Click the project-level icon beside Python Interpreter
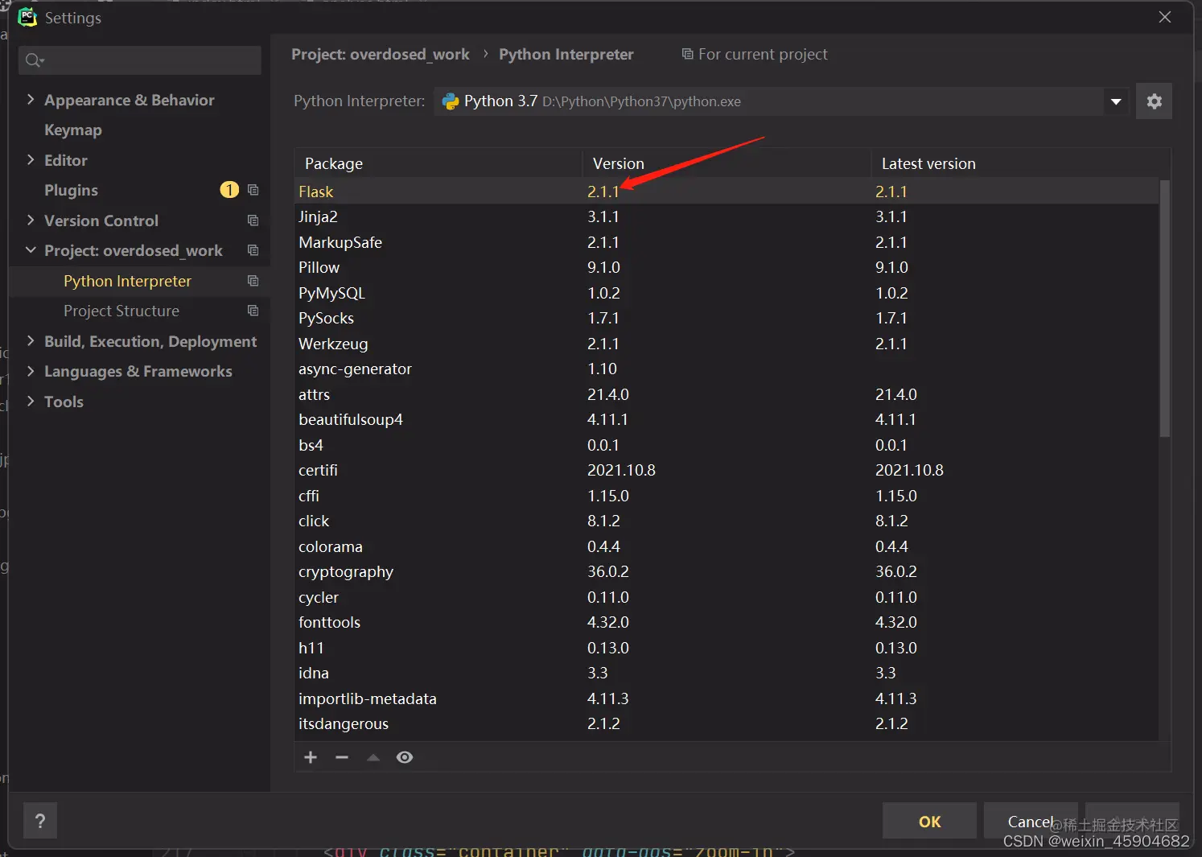 point(253,281)
